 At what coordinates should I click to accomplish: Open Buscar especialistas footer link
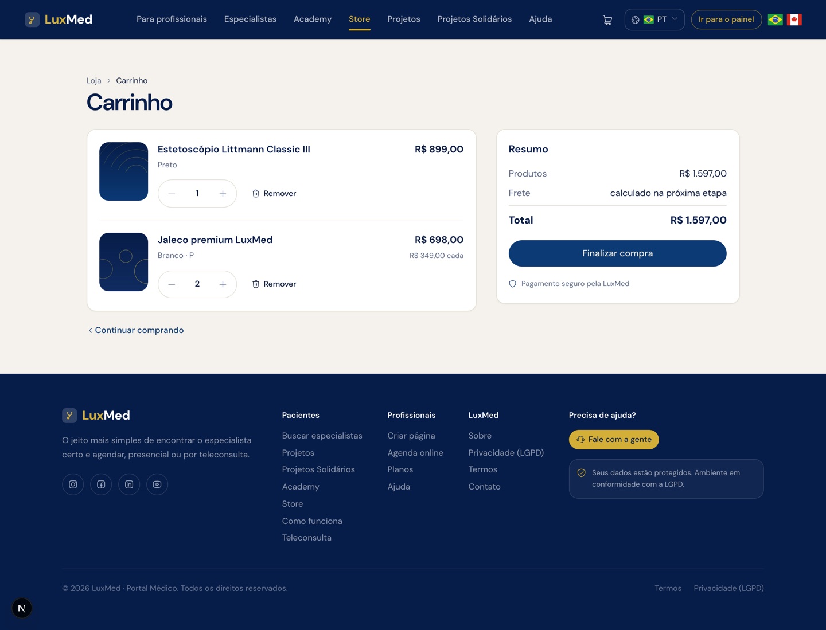coord(322,436)
